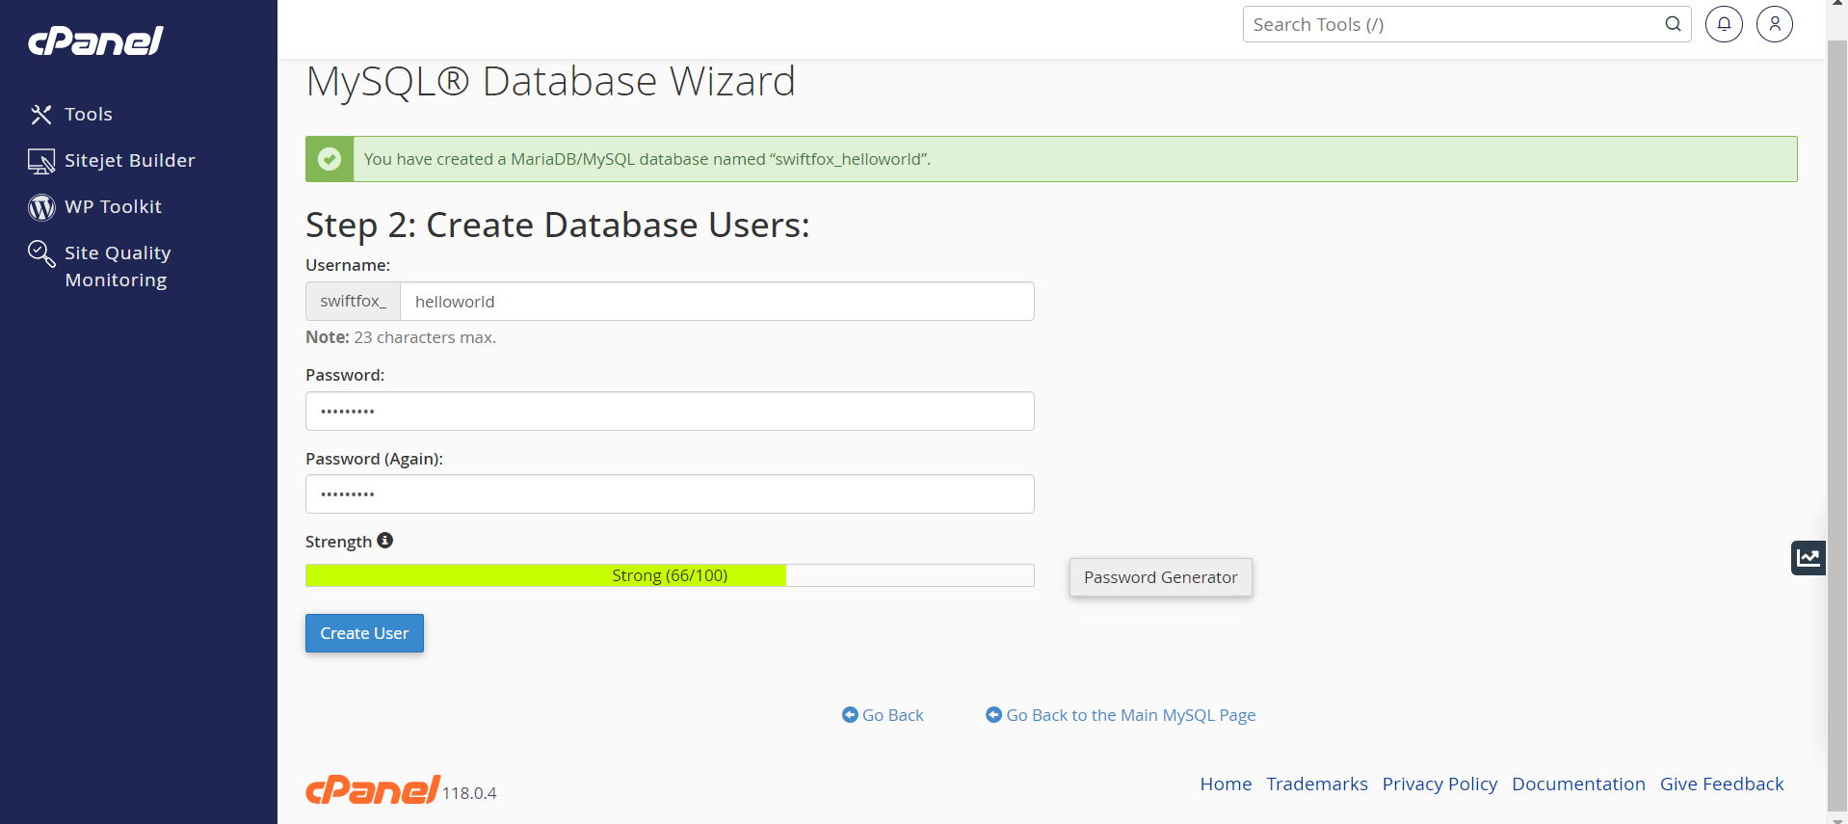
Task: Click the Password (Again) field
Action: click(670, 494)
